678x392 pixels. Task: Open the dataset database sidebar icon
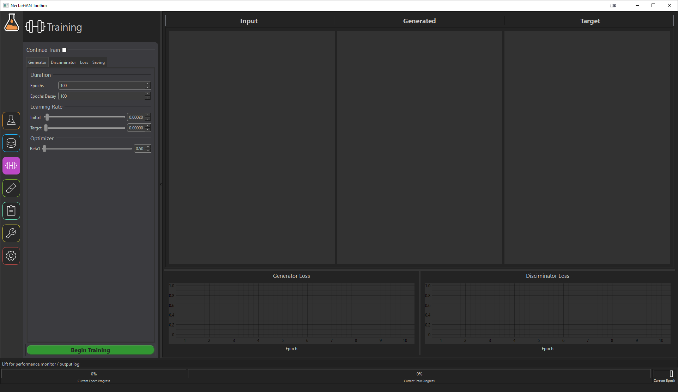tap(11, 143)
